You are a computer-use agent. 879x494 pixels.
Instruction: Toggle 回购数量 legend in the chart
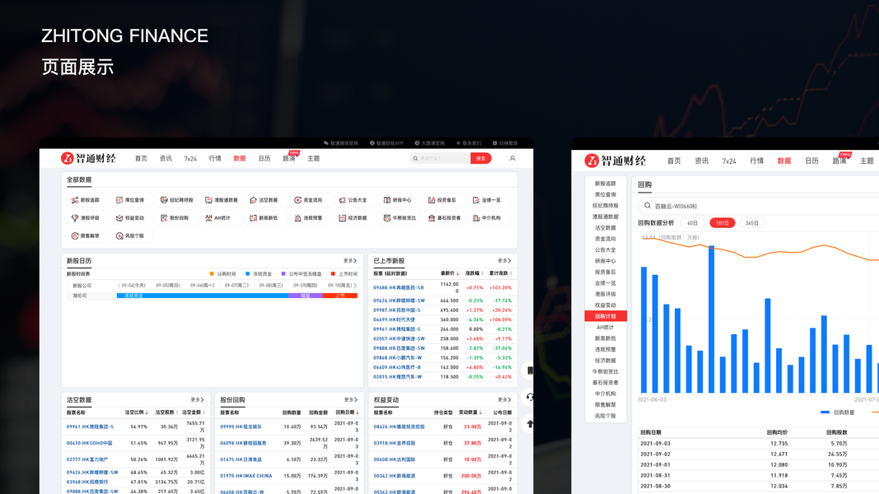click(838, 412)
